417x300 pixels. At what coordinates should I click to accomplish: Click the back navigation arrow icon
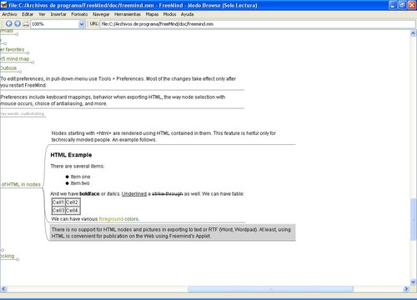tap(9, 24)
